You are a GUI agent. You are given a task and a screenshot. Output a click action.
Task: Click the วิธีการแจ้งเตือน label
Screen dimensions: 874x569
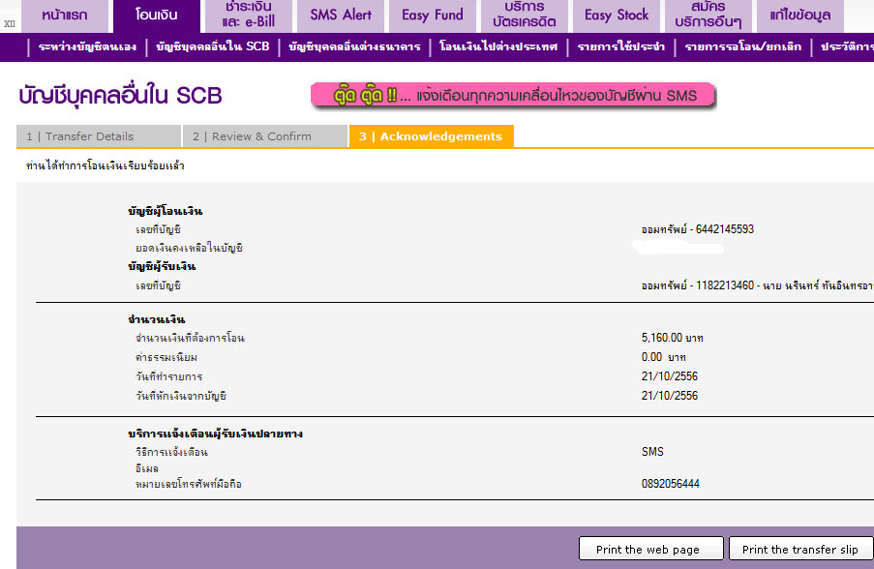tap(171, 452)
